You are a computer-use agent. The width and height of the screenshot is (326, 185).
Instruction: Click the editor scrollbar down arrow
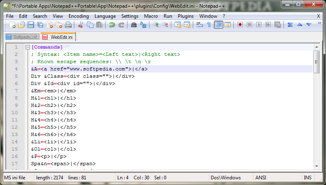317,166
